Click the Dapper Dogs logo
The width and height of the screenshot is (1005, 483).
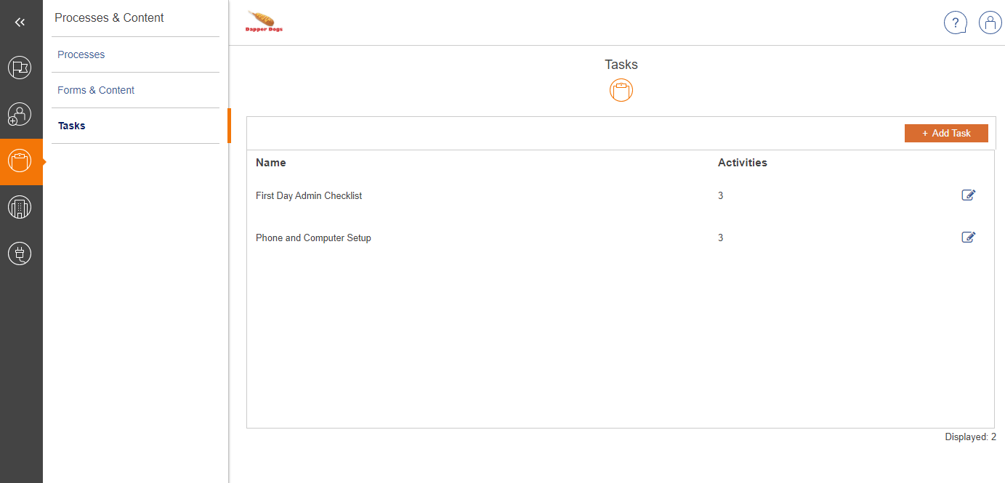[x=265, y=22]
